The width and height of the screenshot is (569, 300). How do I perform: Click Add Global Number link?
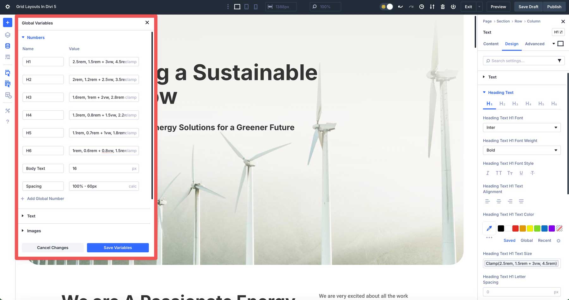point(45,199)
